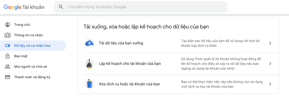Viewport: 289px width, 98px height.
Task: Expand chevron for Lập kế hoạch cho tài khoản
Action: (270, 64)
